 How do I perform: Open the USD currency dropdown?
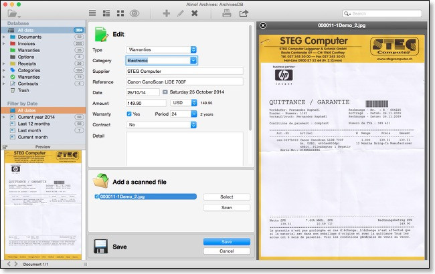(183, 103)
